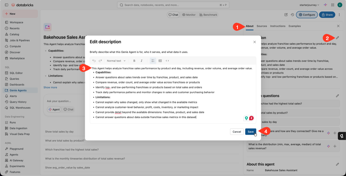Switch to Agent mode in the chat box
Screen dimensions: 346x176
point(54,110)
